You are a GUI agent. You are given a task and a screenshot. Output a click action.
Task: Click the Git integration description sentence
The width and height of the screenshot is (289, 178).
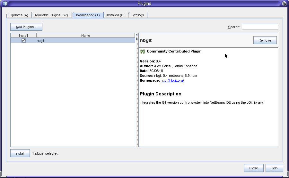pos(202,102)
